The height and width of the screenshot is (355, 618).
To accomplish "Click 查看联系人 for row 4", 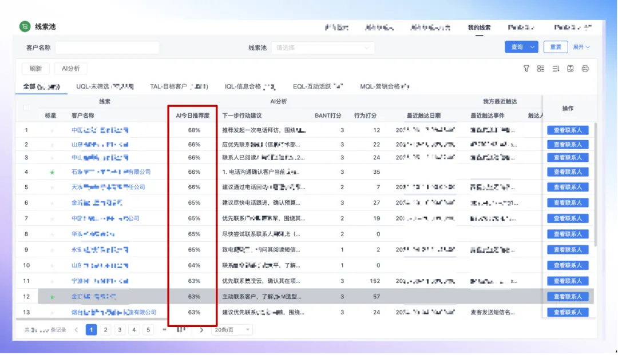I will (568, 172).
